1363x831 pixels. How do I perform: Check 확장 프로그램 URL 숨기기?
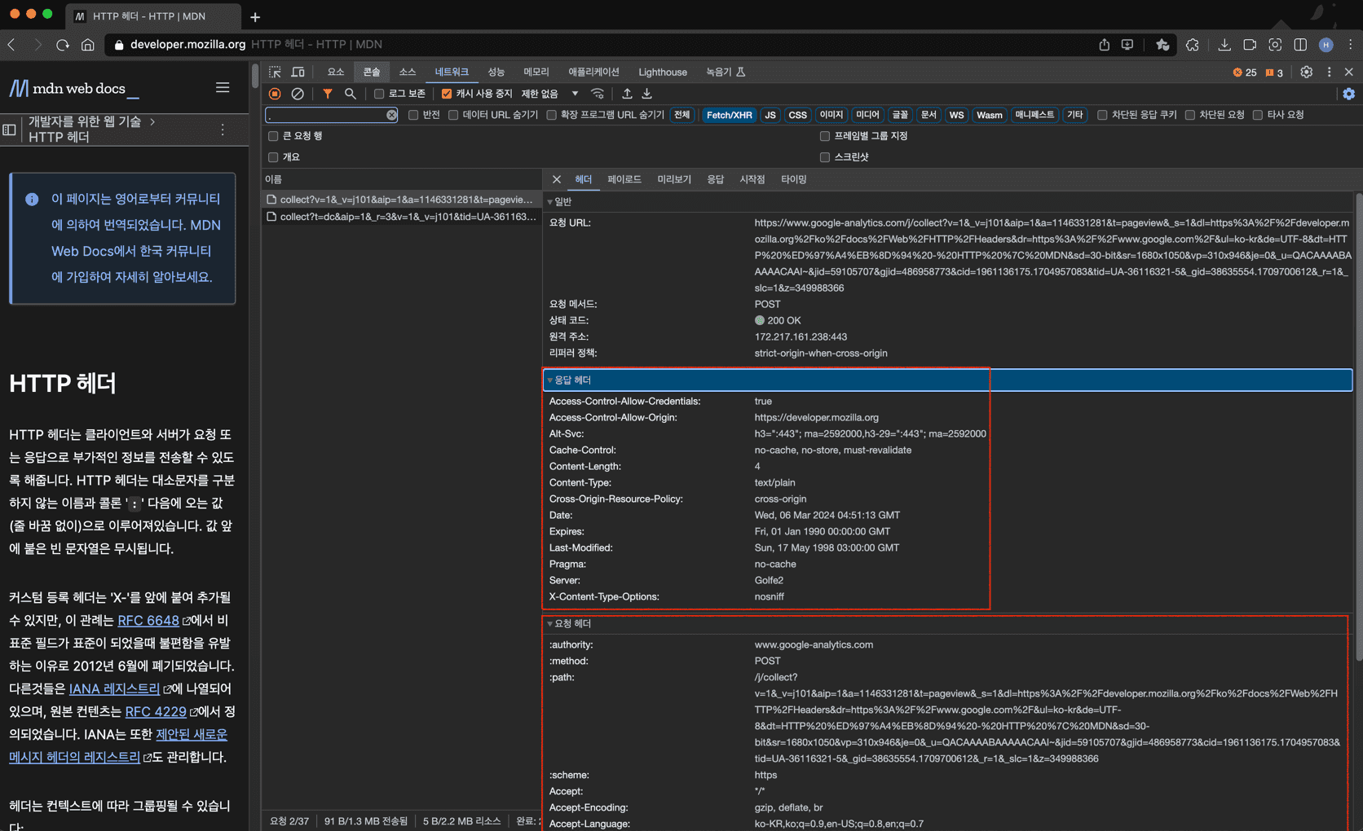[552, 115]
